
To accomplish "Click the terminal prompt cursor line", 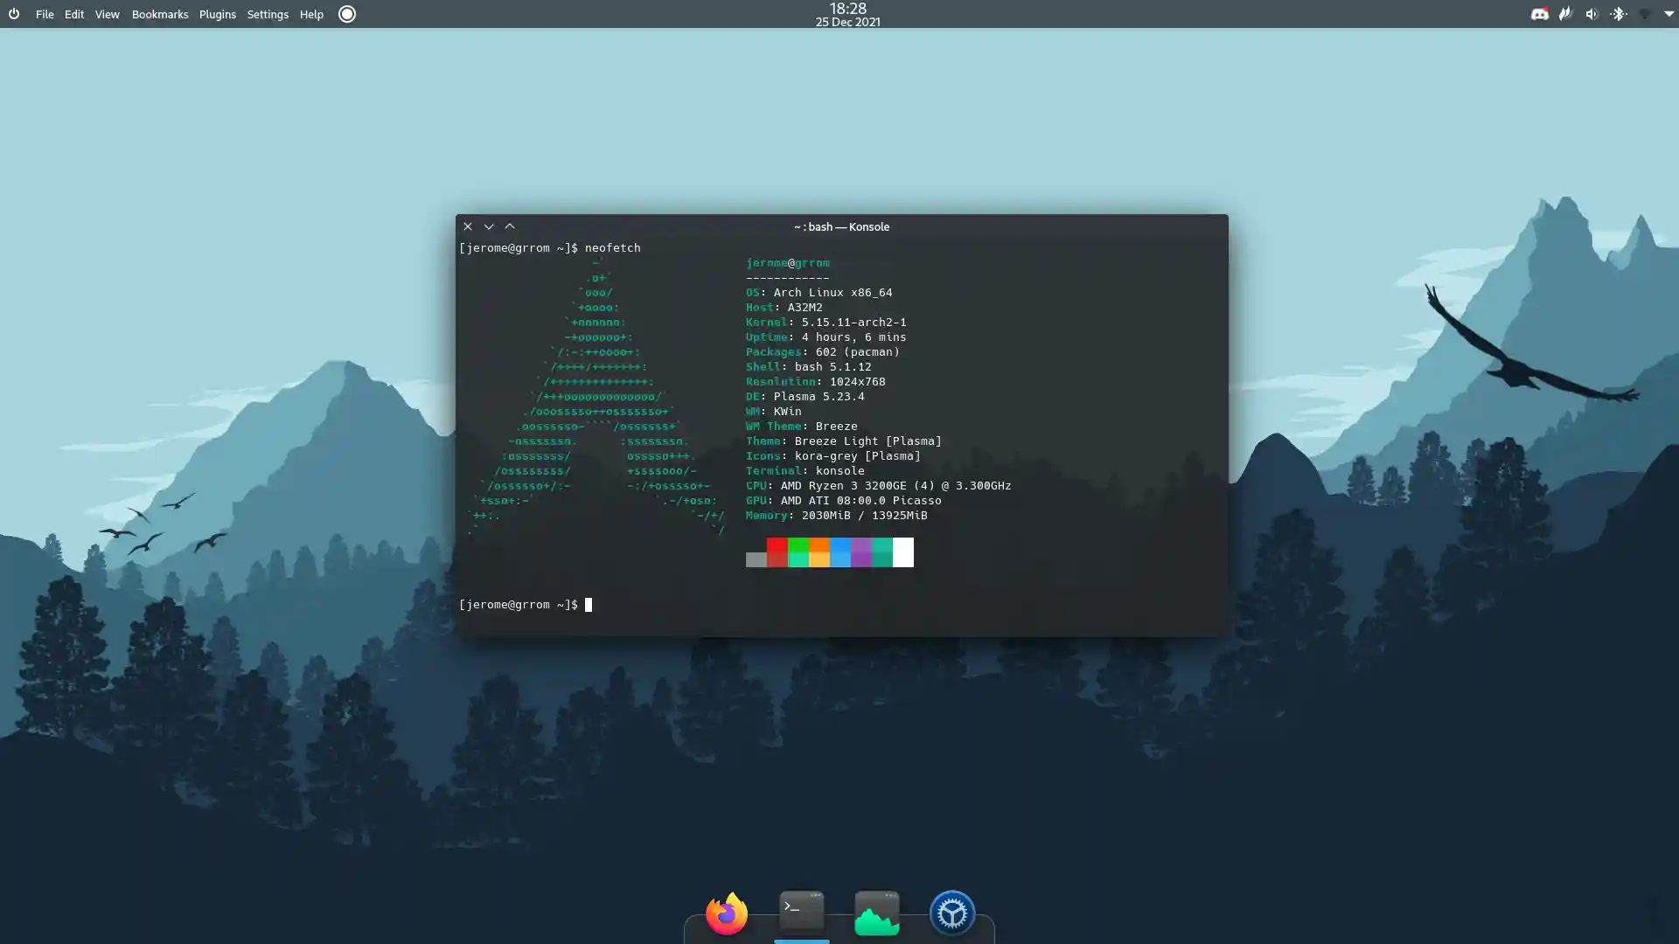I will [x=589, y=605].
